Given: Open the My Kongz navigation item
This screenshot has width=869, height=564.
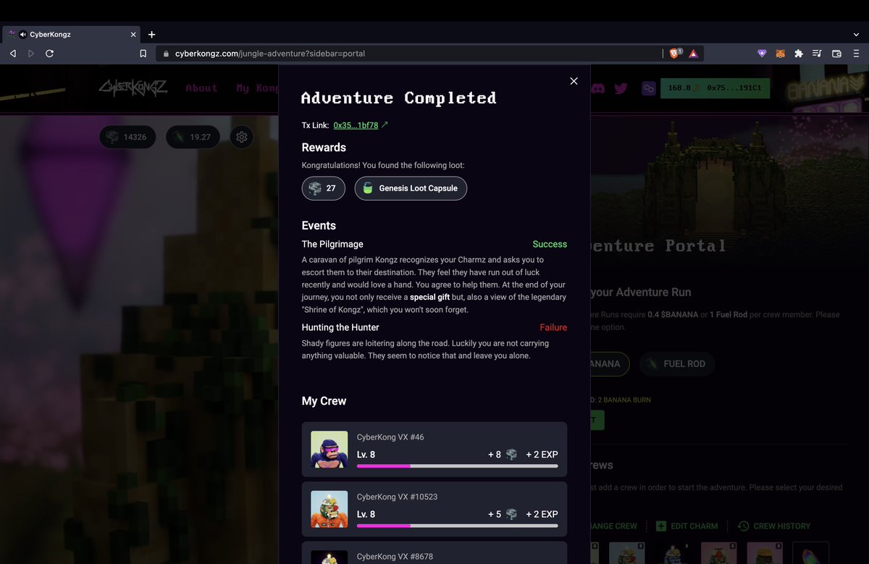Looking at the screenshot, I should 257,88.
